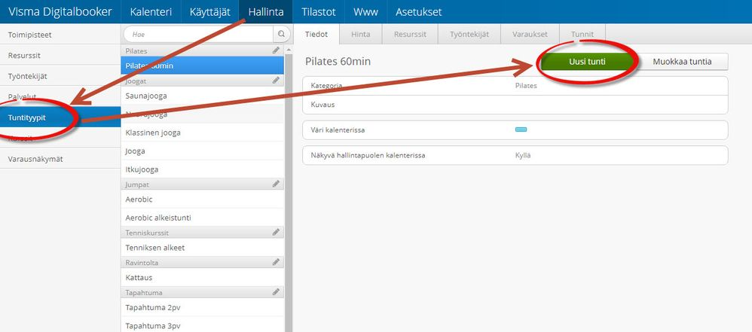Select Tuntityypit in the sidebar

click(x=60, y=117)
